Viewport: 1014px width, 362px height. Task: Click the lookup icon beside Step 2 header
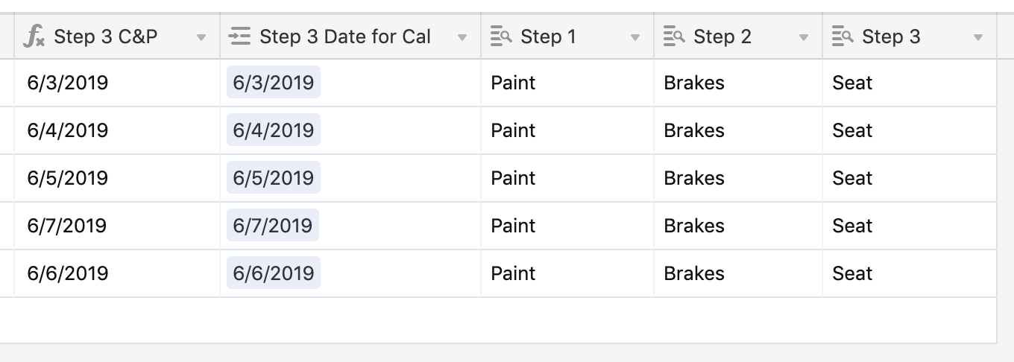(674, 36)
